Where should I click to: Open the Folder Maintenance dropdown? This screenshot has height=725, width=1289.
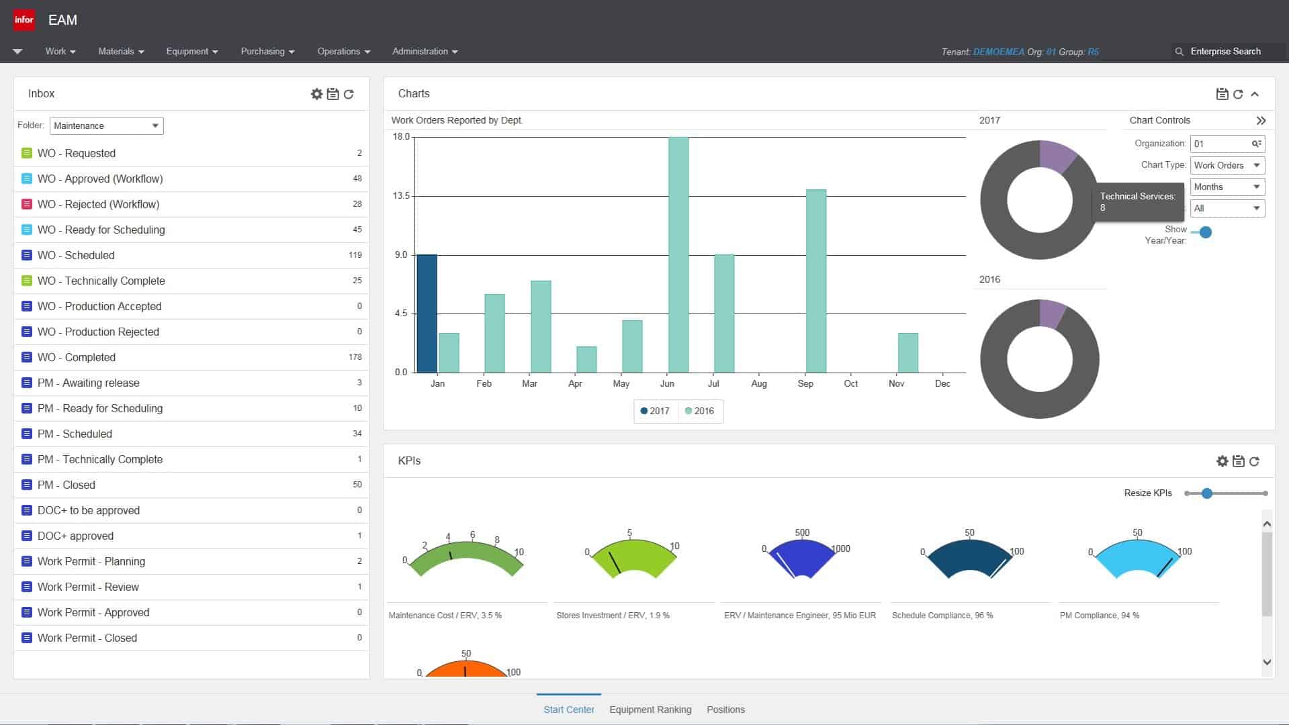(x=106, y=126)
